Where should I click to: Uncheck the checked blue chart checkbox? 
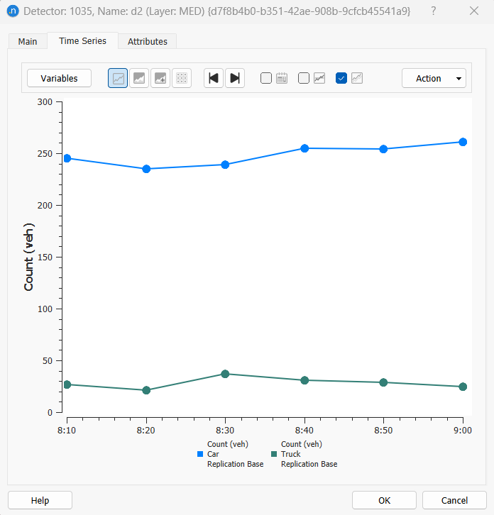click(341, 79)
